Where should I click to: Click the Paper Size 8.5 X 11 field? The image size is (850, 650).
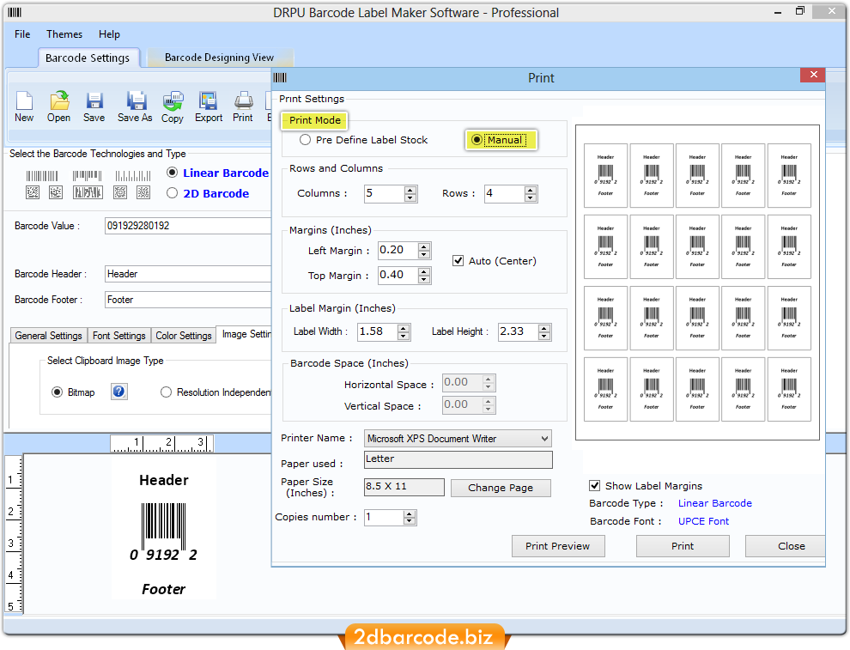click(404, 488)
